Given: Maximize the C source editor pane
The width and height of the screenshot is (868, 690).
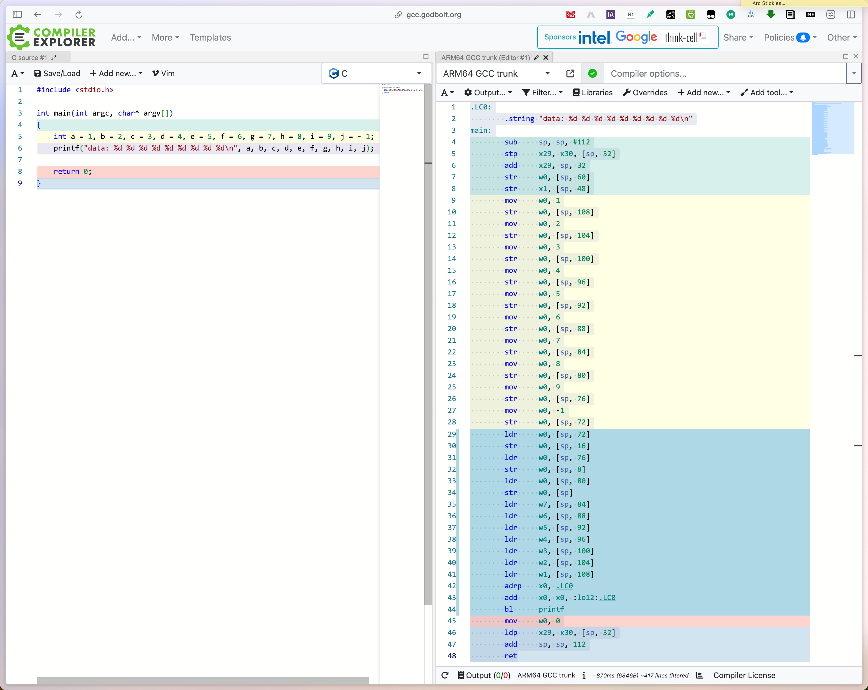Looking at the screenshot, I should pos(426,56).
